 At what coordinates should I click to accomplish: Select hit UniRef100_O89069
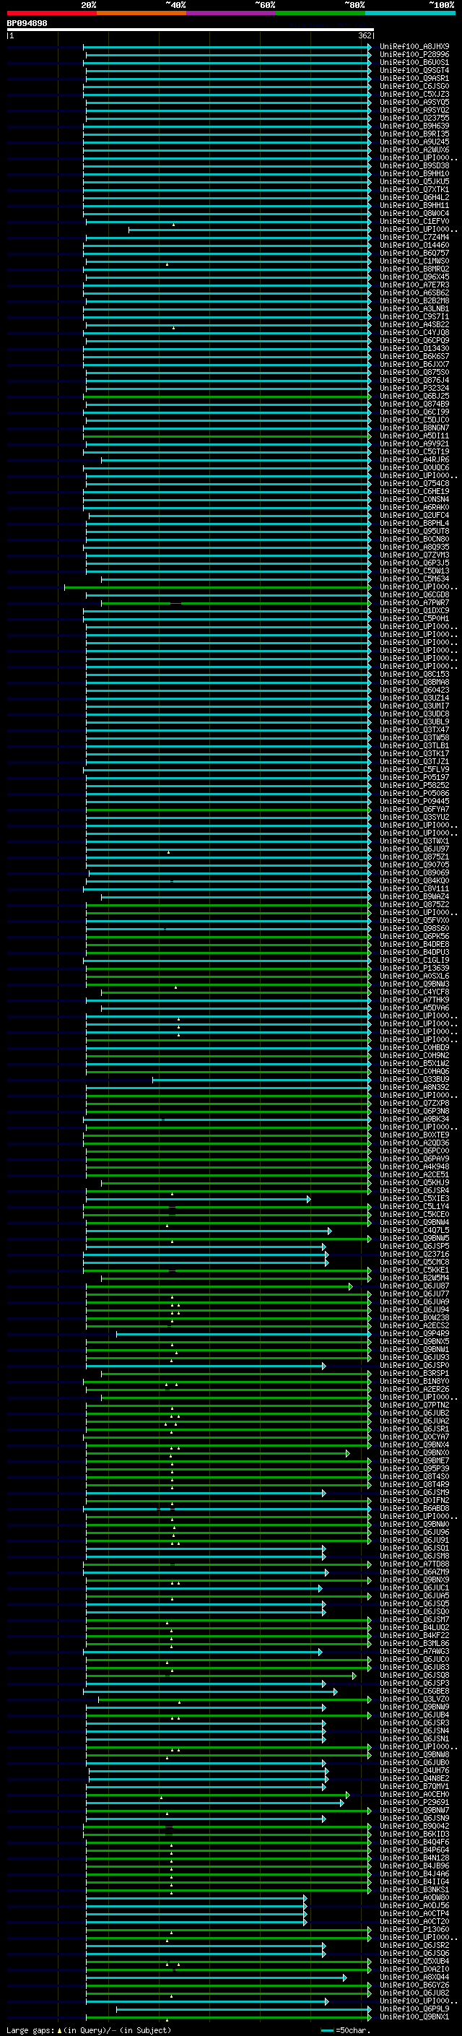pyautogui.click(x=414, y=872)
